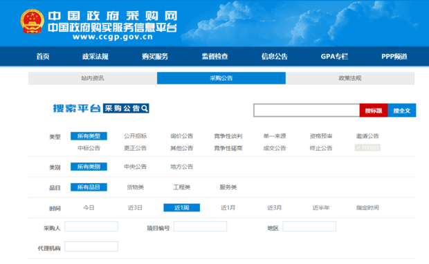Open the 信息公告 navigation menu
The height and width of the screenshot is (264, 429).
pyautogui.click(x=275, y=57)
